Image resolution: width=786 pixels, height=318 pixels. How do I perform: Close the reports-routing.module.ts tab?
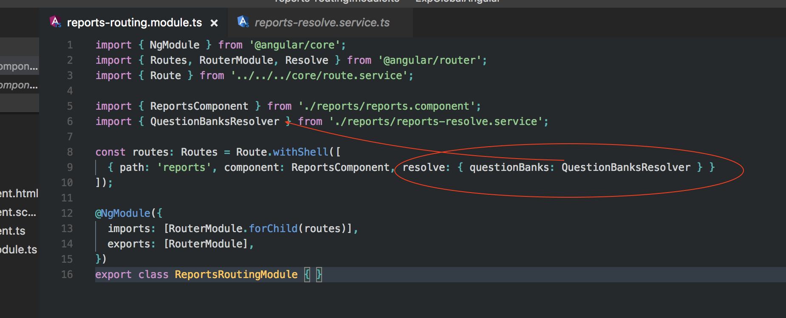pos(214,23)
